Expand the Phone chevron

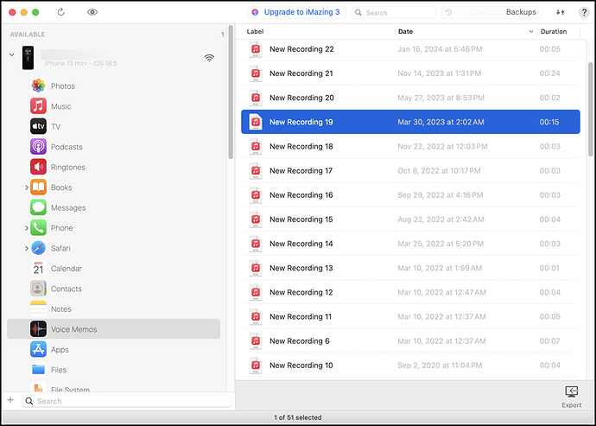(26, 228)
